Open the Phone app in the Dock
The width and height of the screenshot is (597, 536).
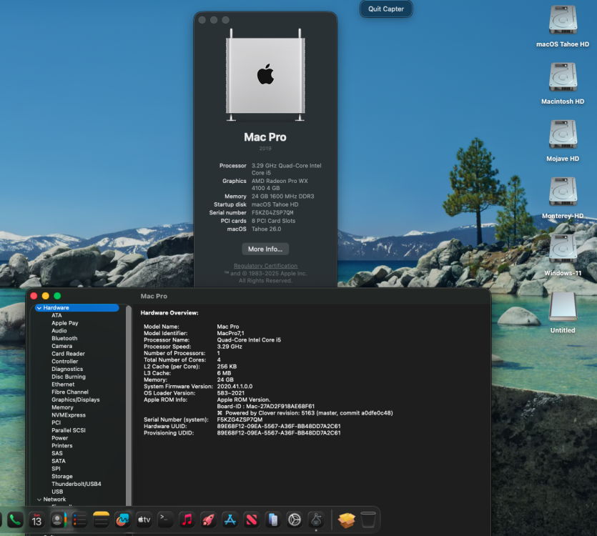coord(15,520)
